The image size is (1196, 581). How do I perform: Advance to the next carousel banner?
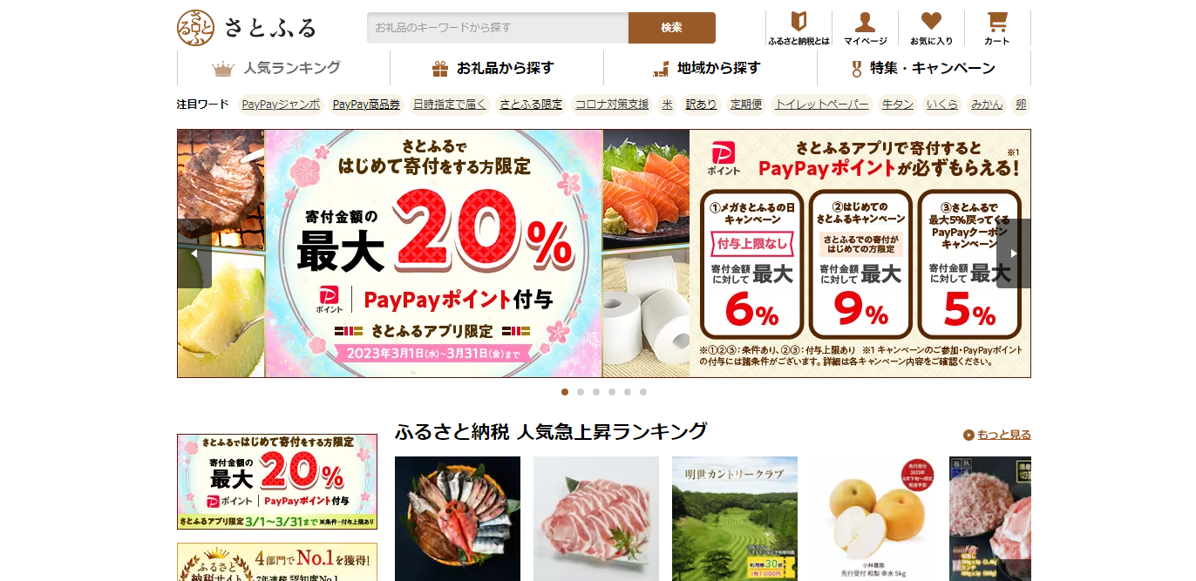(1013, 253)
